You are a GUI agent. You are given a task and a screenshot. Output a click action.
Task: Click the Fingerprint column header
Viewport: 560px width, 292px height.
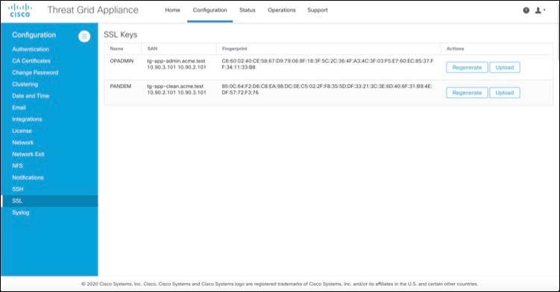(x=235, y=48)
